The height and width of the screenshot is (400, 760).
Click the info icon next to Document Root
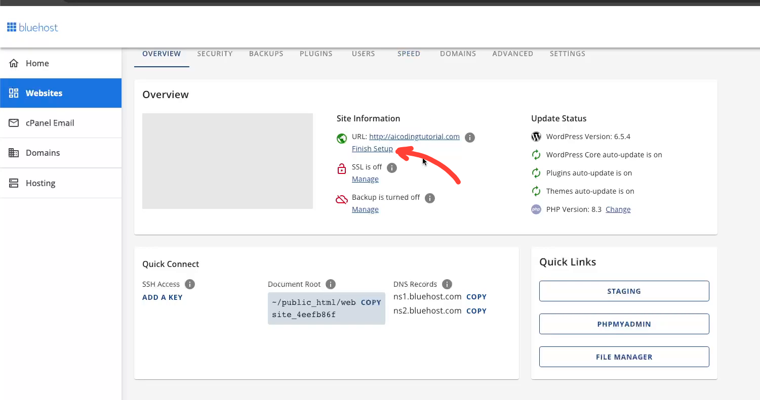click(331, 284)
